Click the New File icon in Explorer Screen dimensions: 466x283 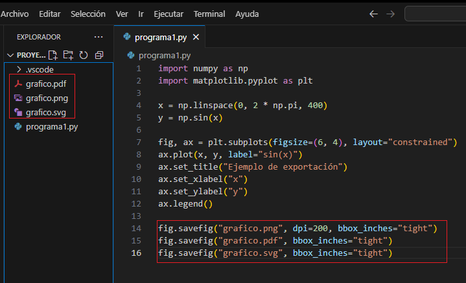tap(53, 55)
